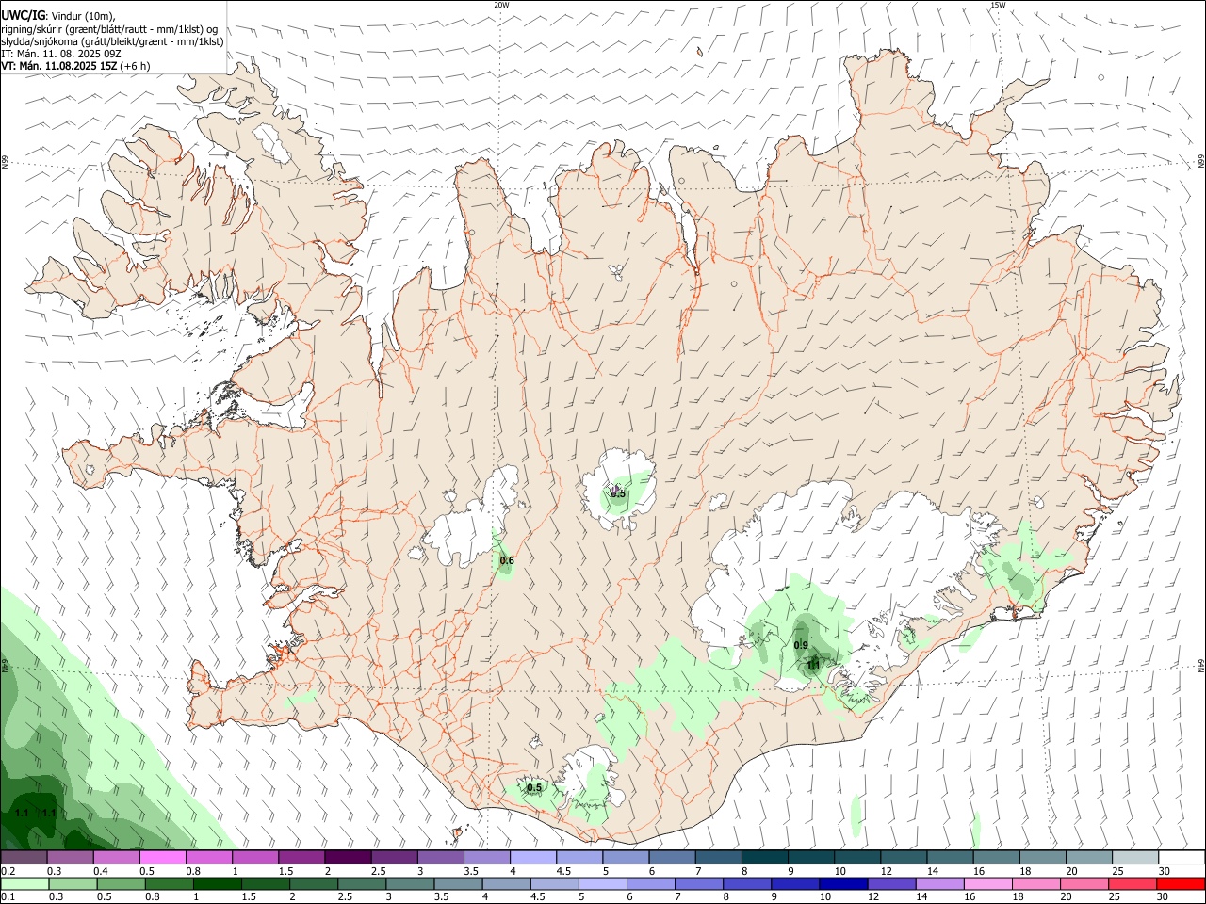
Task: Pick lower-row violet swatch between 14 and 16
Action: click(x=938, y=883)
